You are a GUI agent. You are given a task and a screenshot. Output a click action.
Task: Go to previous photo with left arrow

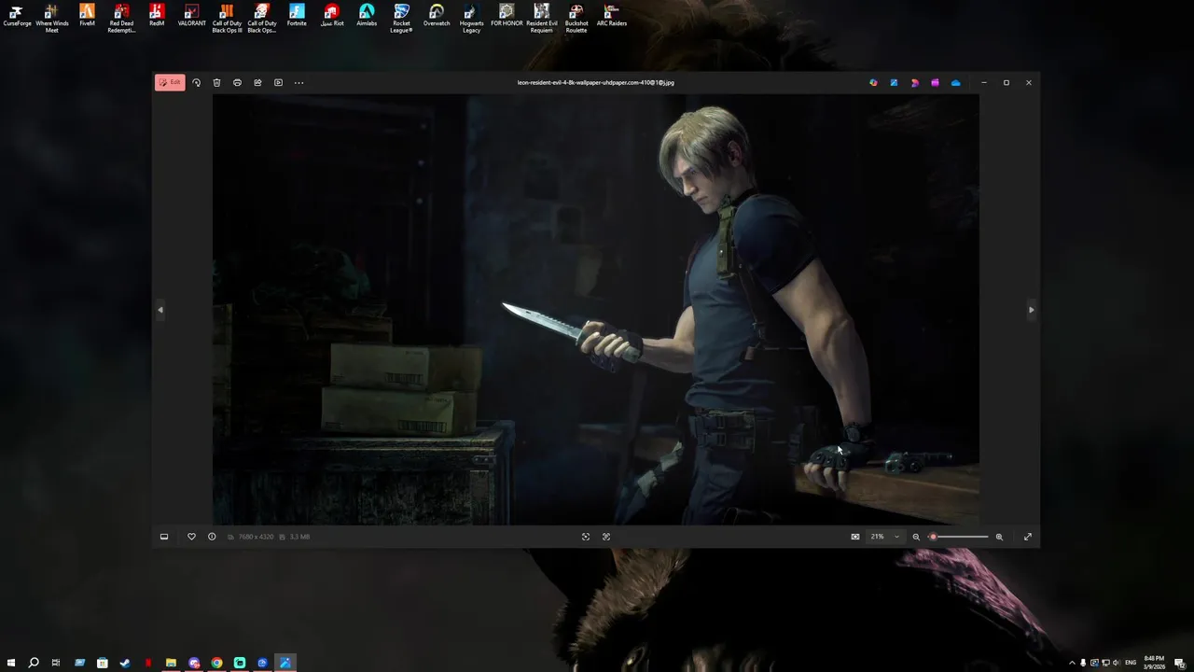click(x=160, y=309)
